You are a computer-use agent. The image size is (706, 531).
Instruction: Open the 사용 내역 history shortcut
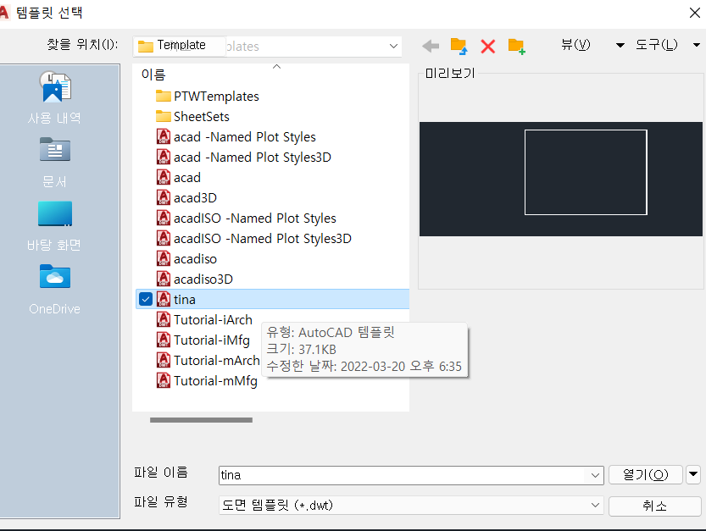(54, 97)
